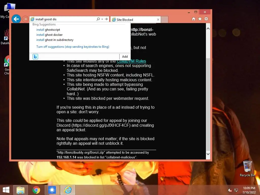Click the muted volume tray icon
Viewport: 260px width, 195px height.
pyautogui.click(x=230, y=190)
